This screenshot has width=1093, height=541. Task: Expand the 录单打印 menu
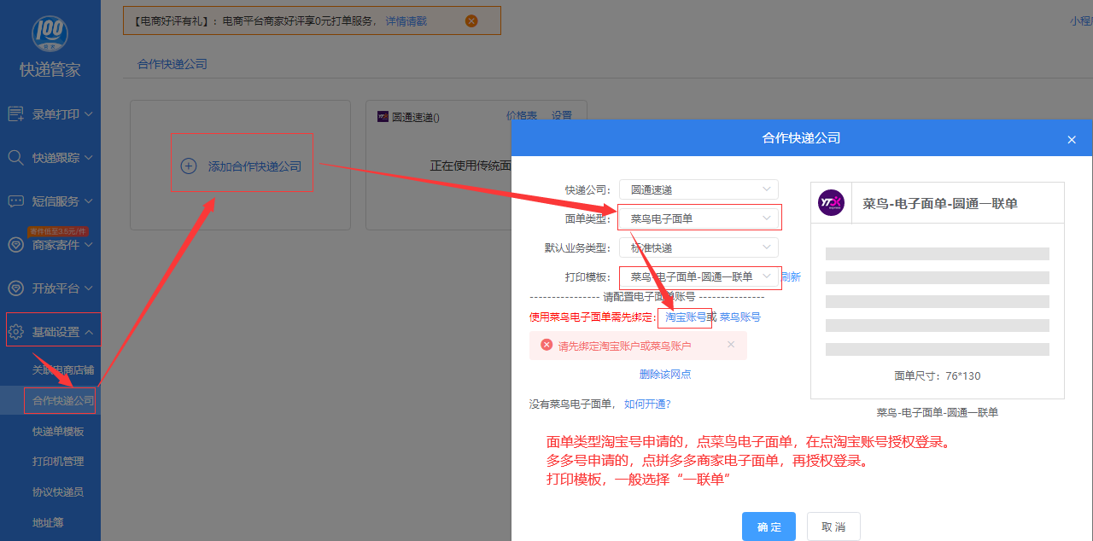click(89, 113)
